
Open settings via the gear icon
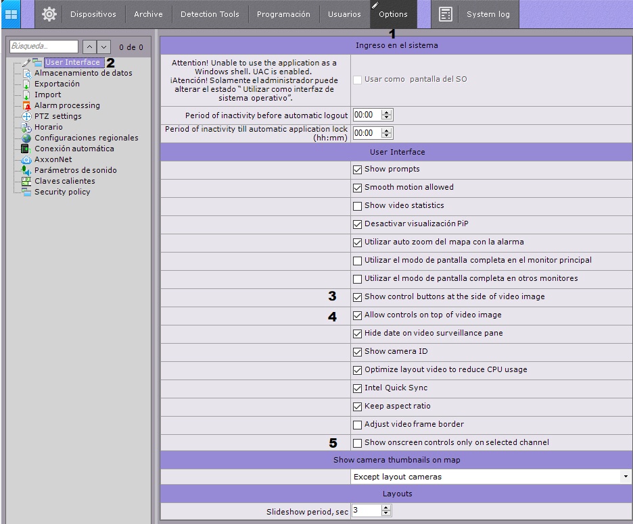49,14
